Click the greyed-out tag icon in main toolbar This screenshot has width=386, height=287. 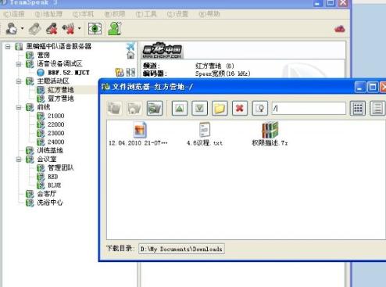34,29
